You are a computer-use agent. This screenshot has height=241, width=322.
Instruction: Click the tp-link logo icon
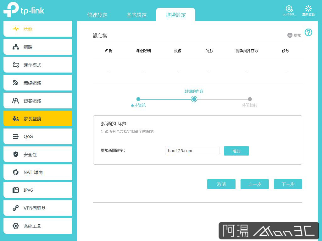[x=11, y=9]
